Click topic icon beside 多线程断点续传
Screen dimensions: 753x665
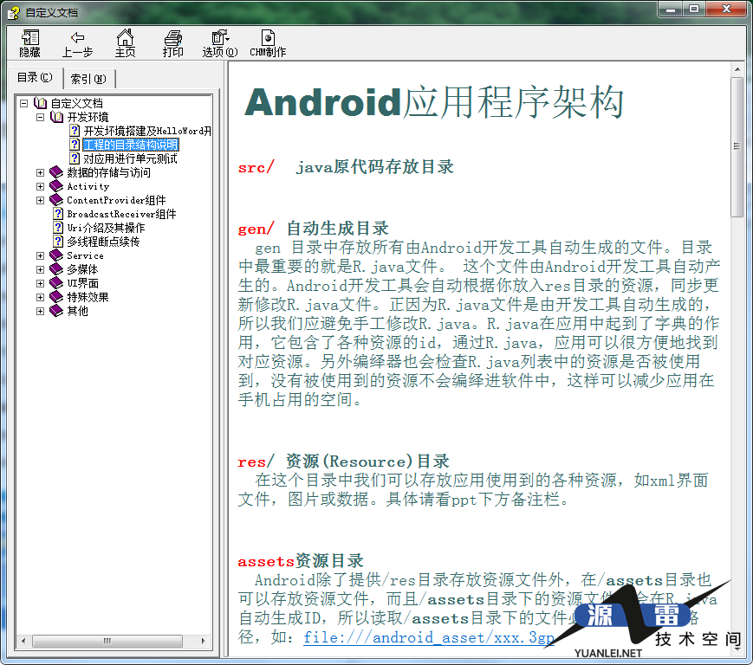point(58,242)
